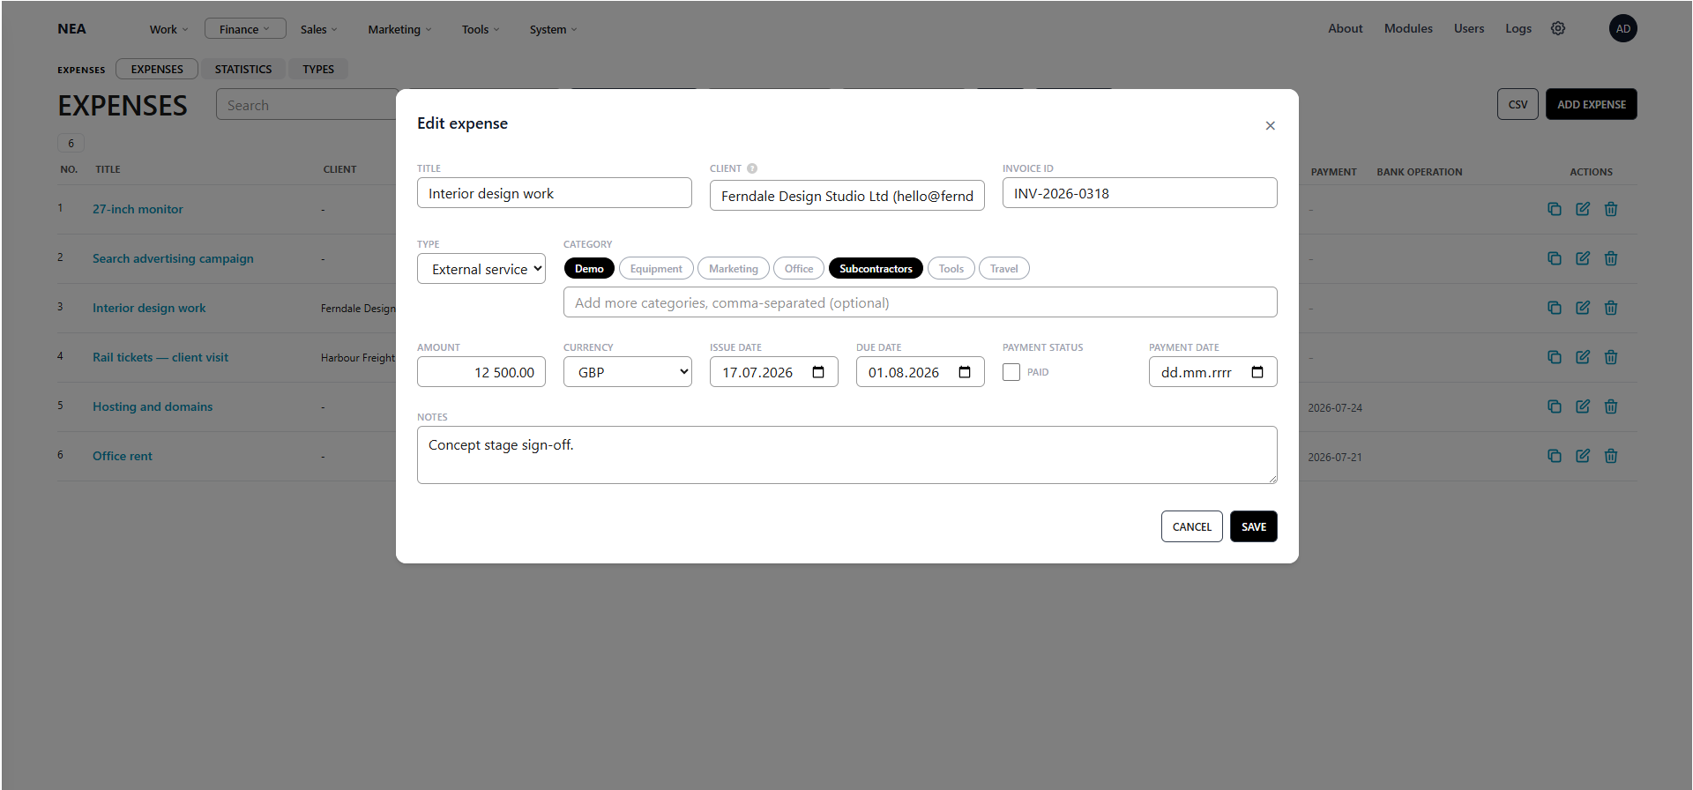The width and height of the screenshot is (1693, 790).
Task: Select the Expenses tab
Action: pyautogui.click(x=157, y=69)
